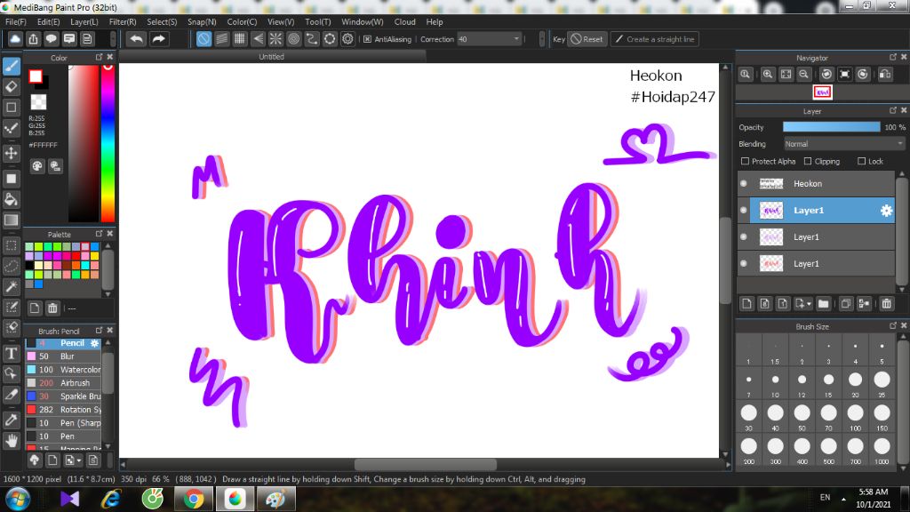
Task: Undock the Brush Size panel
Action: coord(892,325)
